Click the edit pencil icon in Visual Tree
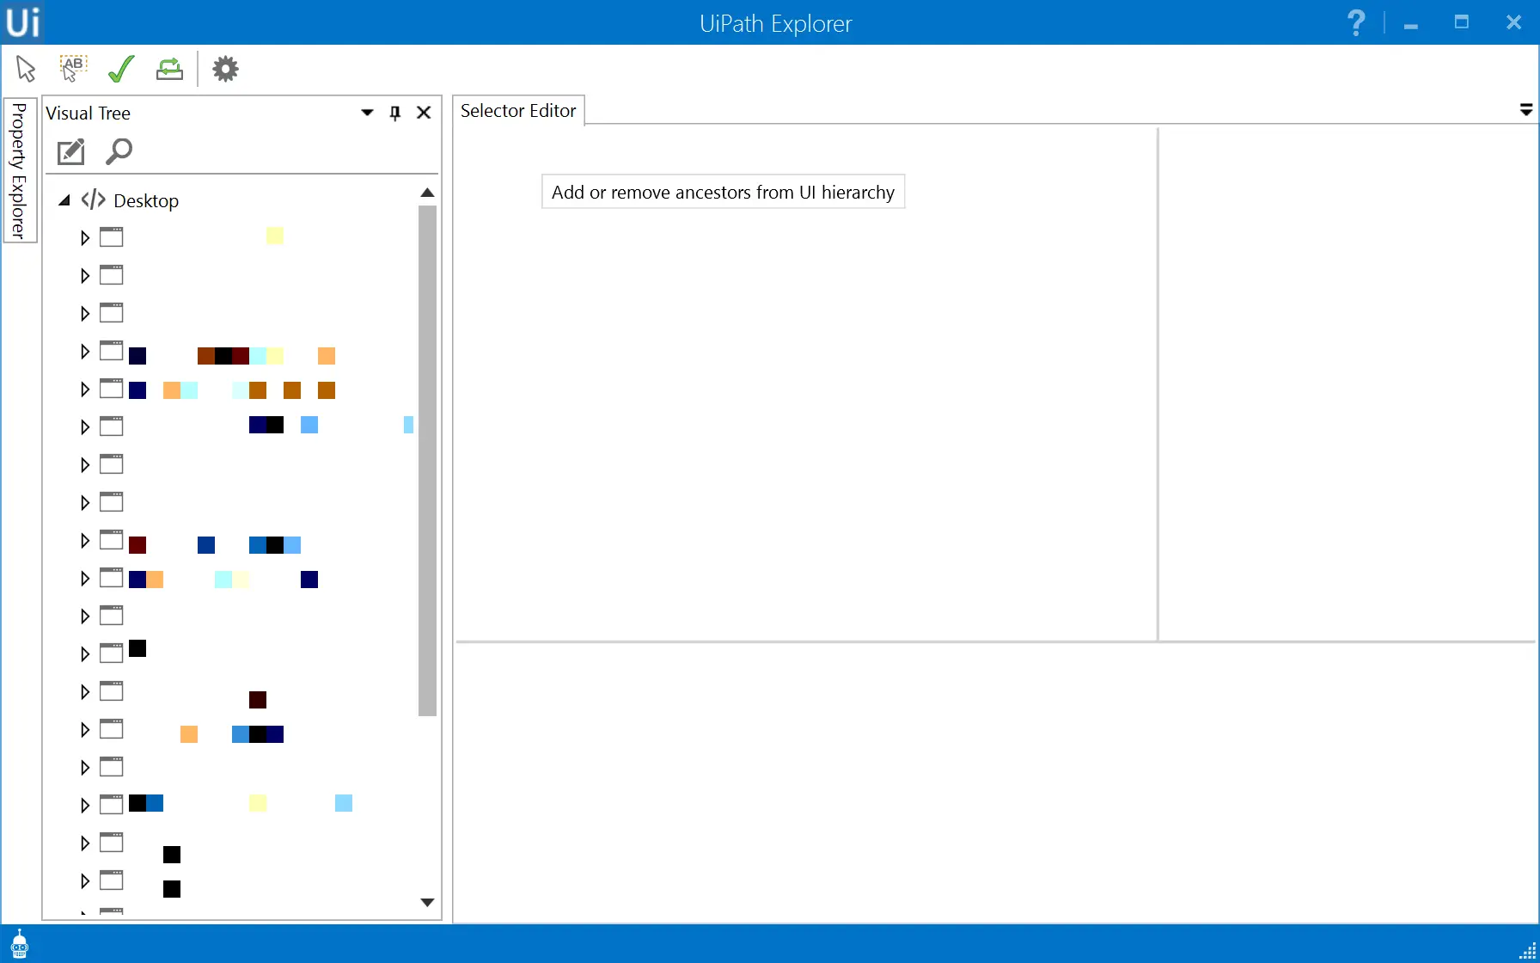 (x=70, y=151)
